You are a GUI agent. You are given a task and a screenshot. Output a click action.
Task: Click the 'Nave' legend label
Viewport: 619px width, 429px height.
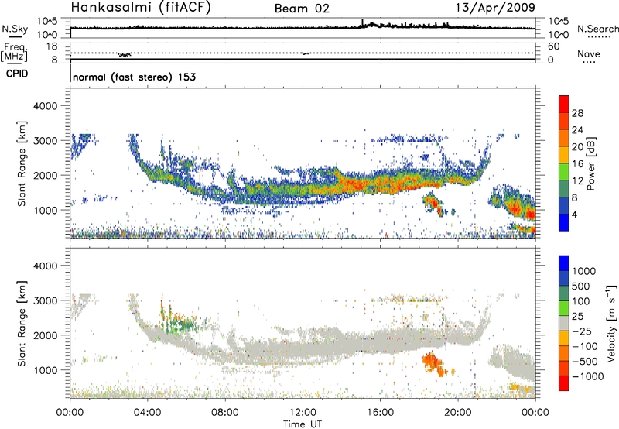pos(589,53)
